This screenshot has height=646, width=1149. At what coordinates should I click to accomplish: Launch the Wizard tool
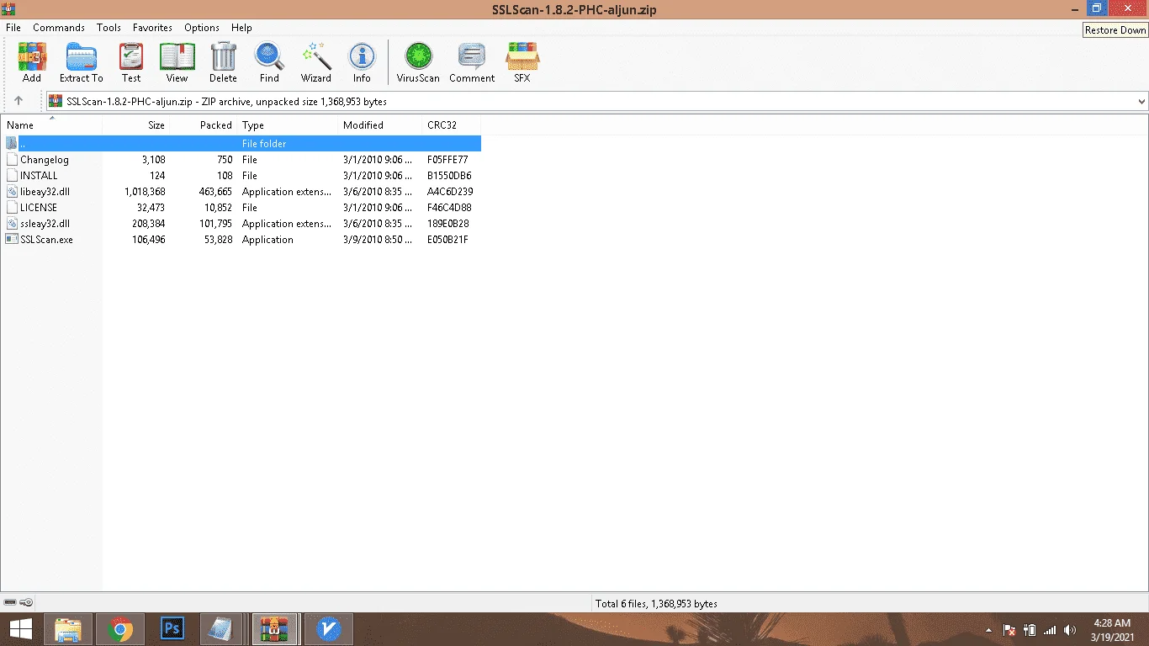(x=316, y=63)
